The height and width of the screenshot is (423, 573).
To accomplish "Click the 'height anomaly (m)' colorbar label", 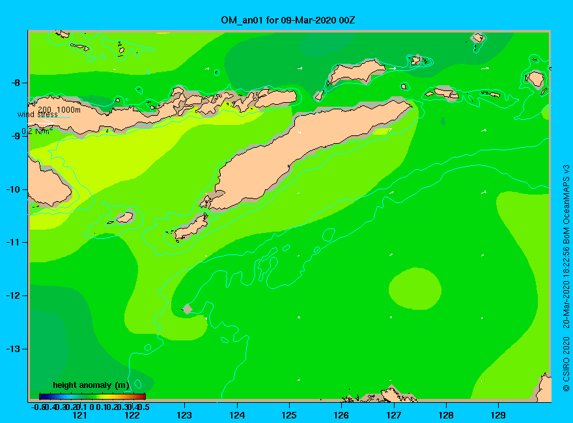I will coord(91,385).
